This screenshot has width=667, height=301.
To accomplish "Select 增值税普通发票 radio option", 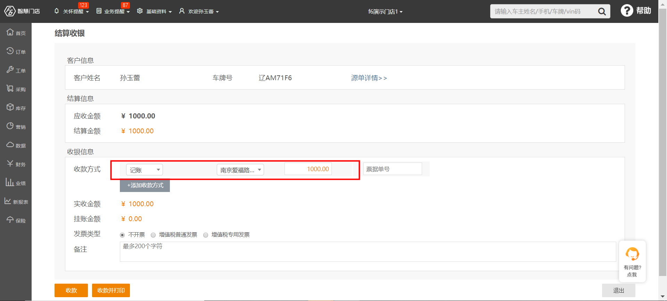I will point(153,235).
